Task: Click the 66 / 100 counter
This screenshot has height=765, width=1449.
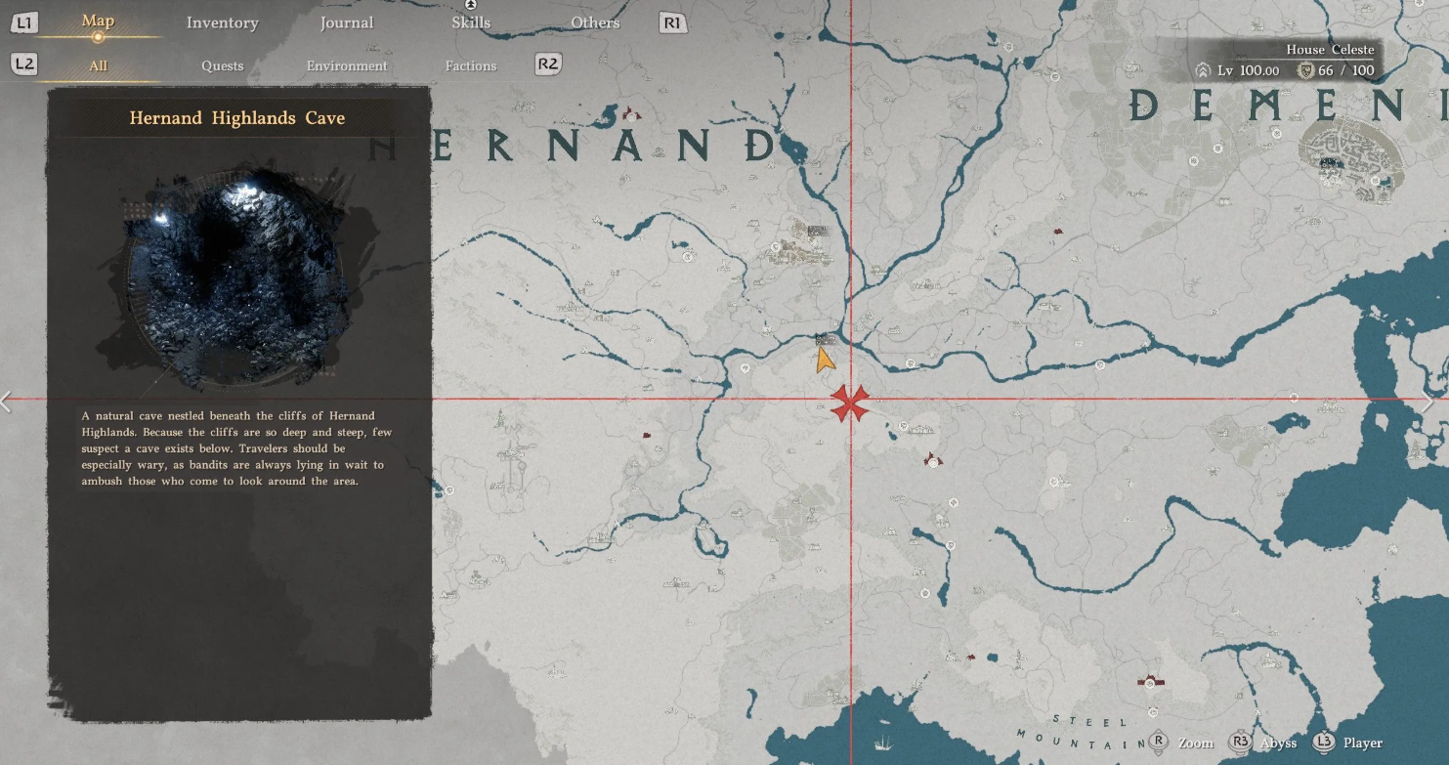Action: [1346, 70]
